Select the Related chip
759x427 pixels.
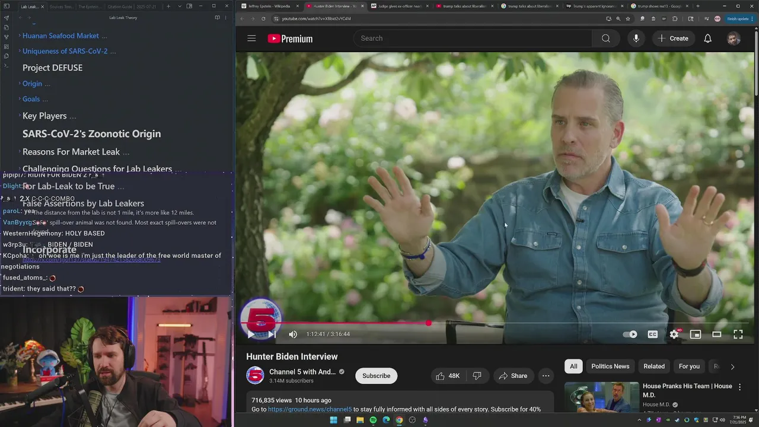[654, 367]
